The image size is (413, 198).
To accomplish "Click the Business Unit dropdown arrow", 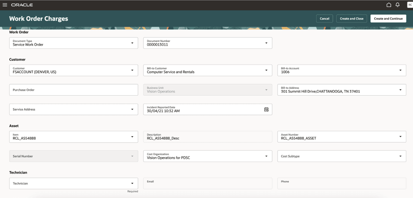I will 266,90.
